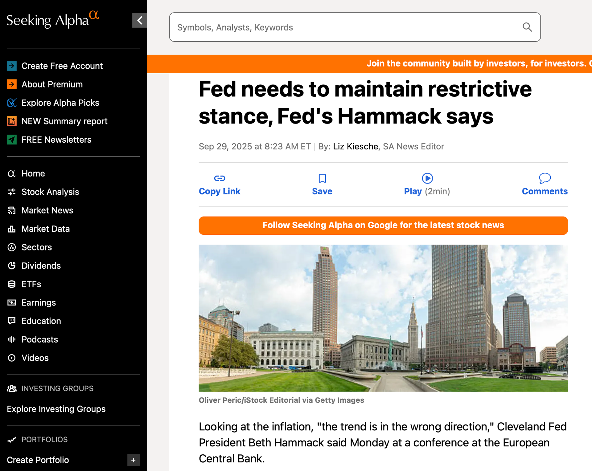The height and width of the screenshot is (471, 592).
Task: Open author Liz Kiesche's profile link
Action: click(x=355, y=146)
